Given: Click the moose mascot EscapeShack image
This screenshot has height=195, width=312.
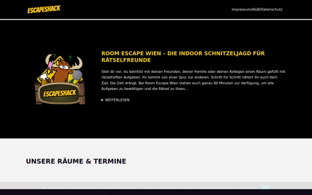Looking at the screenshot, I should 60,79.
